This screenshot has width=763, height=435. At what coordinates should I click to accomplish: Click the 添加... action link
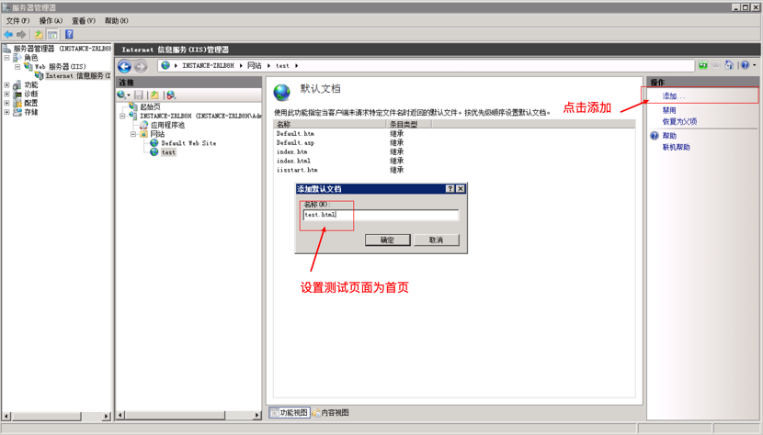pos(674,96)
